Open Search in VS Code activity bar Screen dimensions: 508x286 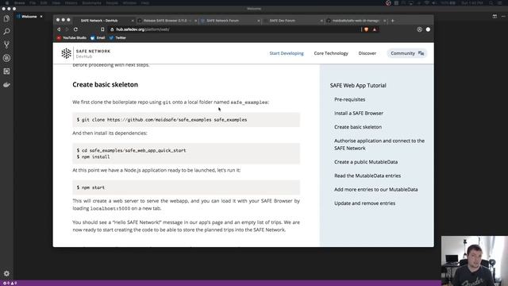tap(6, 32)
